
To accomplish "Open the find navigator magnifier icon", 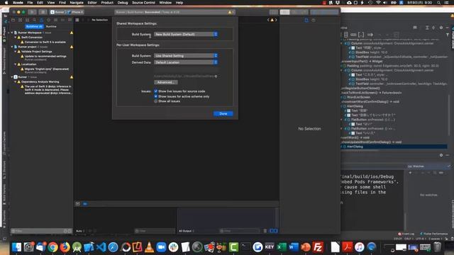I will pos(35,20).
